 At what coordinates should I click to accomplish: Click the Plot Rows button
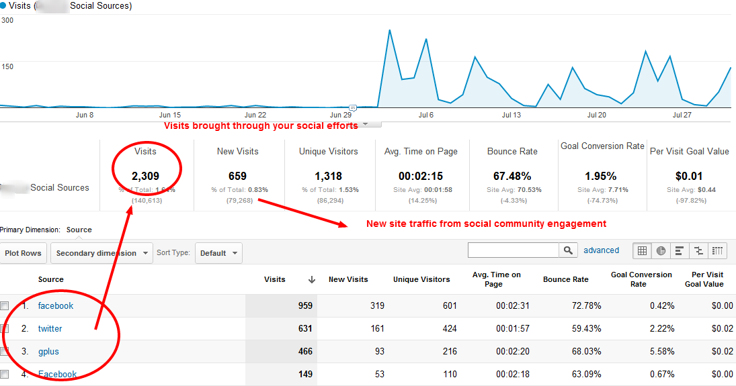point(23,253)
